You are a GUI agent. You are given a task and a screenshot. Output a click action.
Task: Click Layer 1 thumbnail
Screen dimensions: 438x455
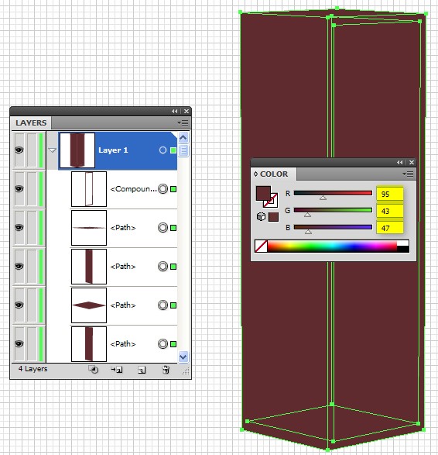coord(77,150)
